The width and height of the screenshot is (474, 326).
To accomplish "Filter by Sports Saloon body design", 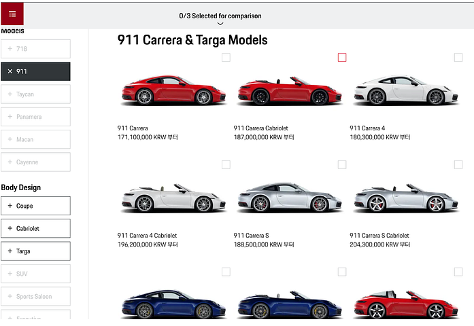I will click(35, 296).
